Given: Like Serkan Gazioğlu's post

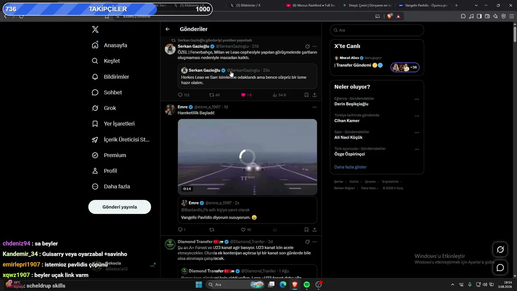Looking at the screenshot, I should coord(246,95).
